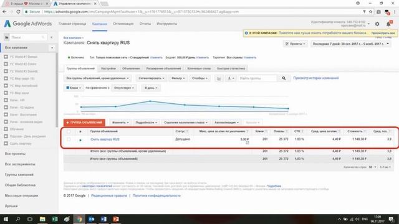Open Автоматизация dropdown
Image resolution: width=399 pixels, height=224 pixels.
click(x=226, y=123)
